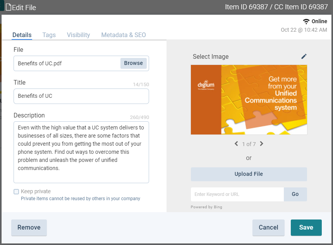Enable the Keep private checkbox
The width and height of the screenshot is (333, 245).
16,191
